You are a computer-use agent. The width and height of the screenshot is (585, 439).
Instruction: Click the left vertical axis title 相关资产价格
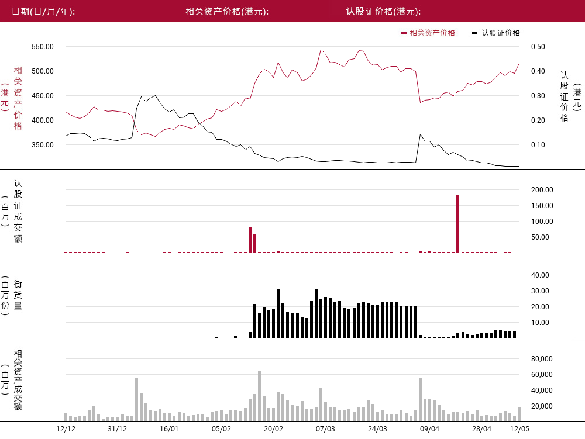click(x=18, y=98)
